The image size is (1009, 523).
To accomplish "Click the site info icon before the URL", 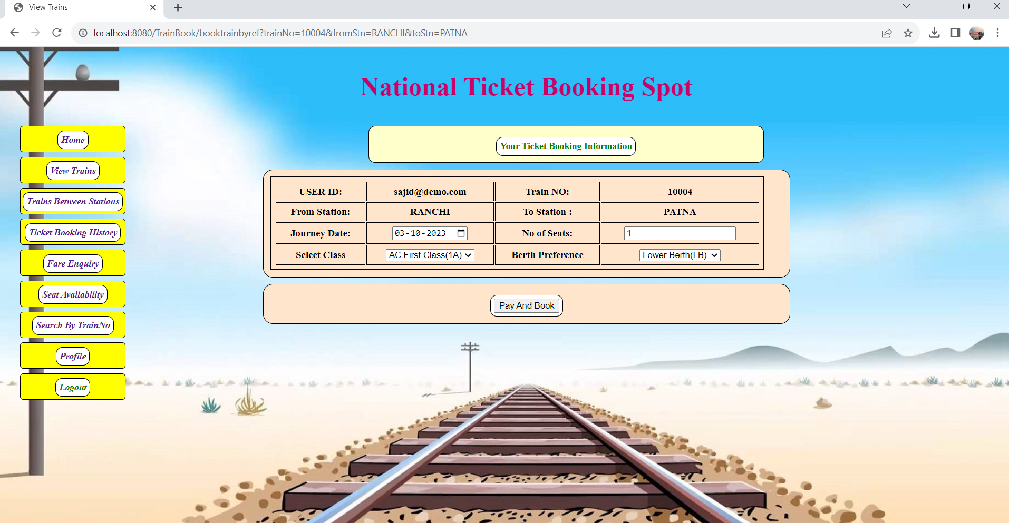I will (83, 33).
